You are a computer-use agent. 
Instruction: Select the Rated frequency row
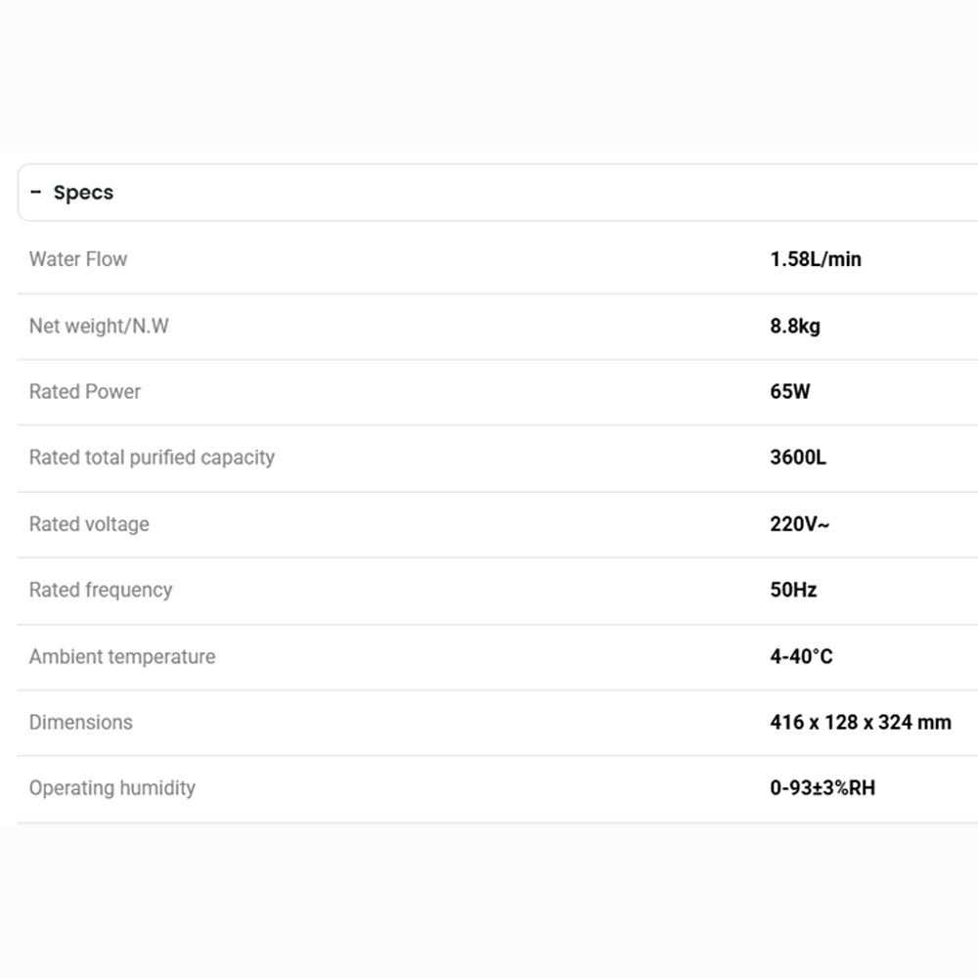pyautogui.click(x=101, y=590)
